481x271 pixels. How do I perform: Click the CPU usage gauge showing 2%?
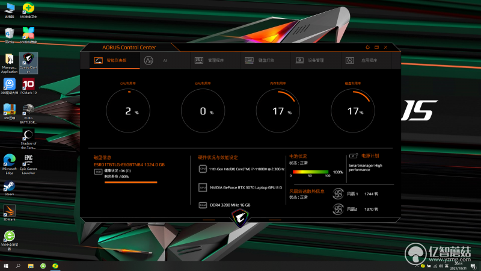click(x=128, y=111)
